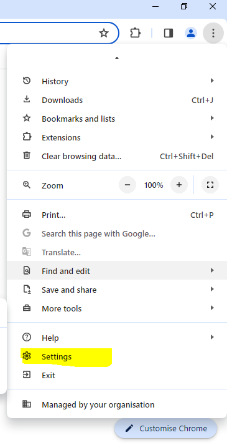Select Search this page with Google…

pyautogui.click(x=117, y=233)
